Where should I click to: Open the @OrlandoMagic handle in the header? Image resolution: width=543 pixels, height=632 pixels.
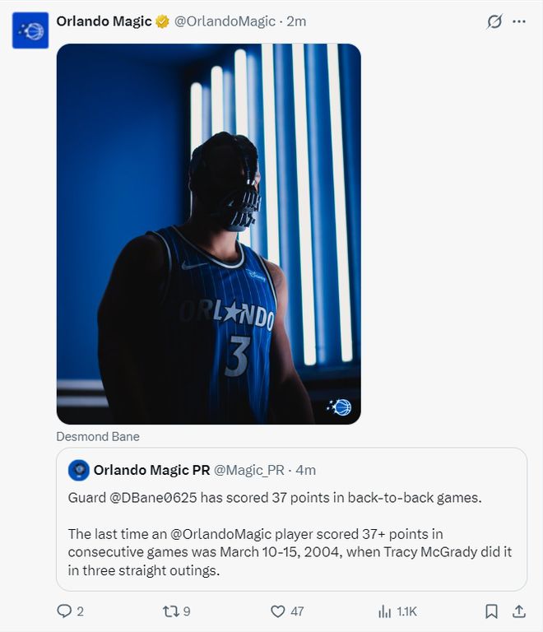pyautogui.click(x=225, y=21)
